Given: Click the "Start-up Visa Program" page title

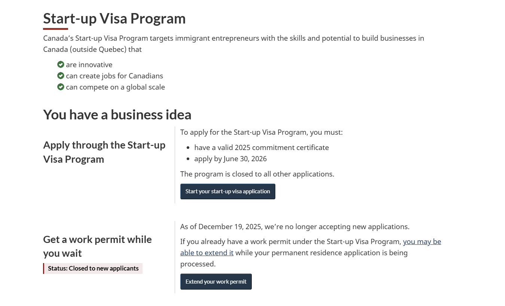Looking at the screenshot, I should point(114,19).
